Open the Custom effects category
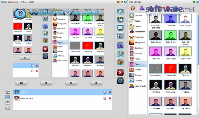This screenshot has height=118, width=200. coord(138,26)
